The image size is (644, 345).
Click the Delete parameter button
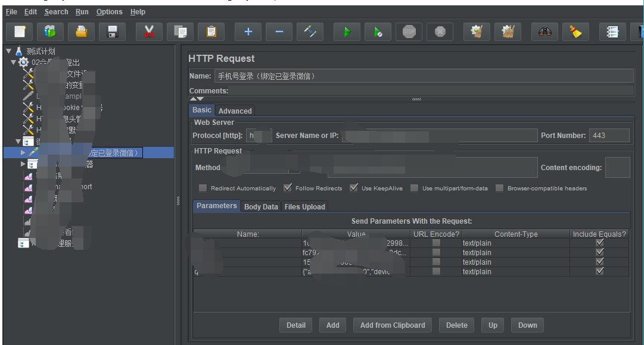(457, 325)
